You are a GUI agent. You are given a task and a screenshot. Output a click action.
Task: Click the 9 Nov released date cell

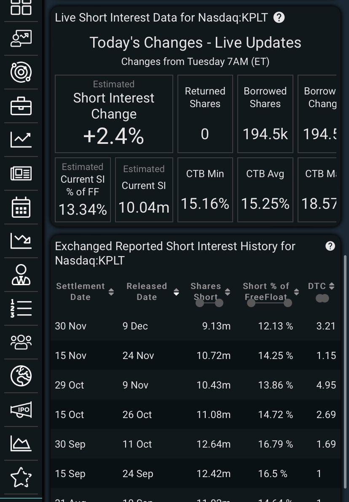pos(136,385)
